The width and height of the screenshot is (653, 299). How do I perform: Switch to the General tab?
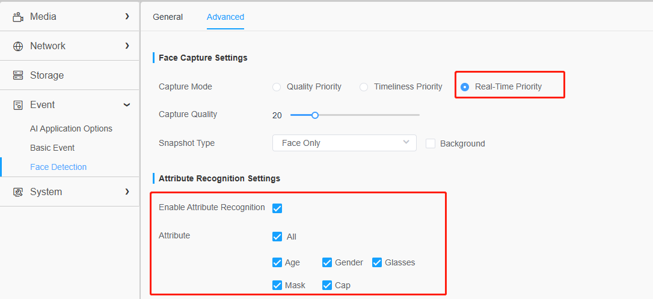[168, 17]
